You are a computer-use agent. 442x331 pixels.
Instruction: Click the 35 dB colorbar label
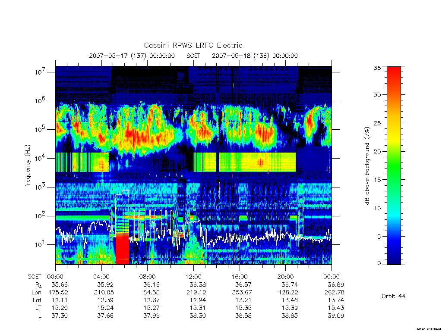click(x=377, y=68)
